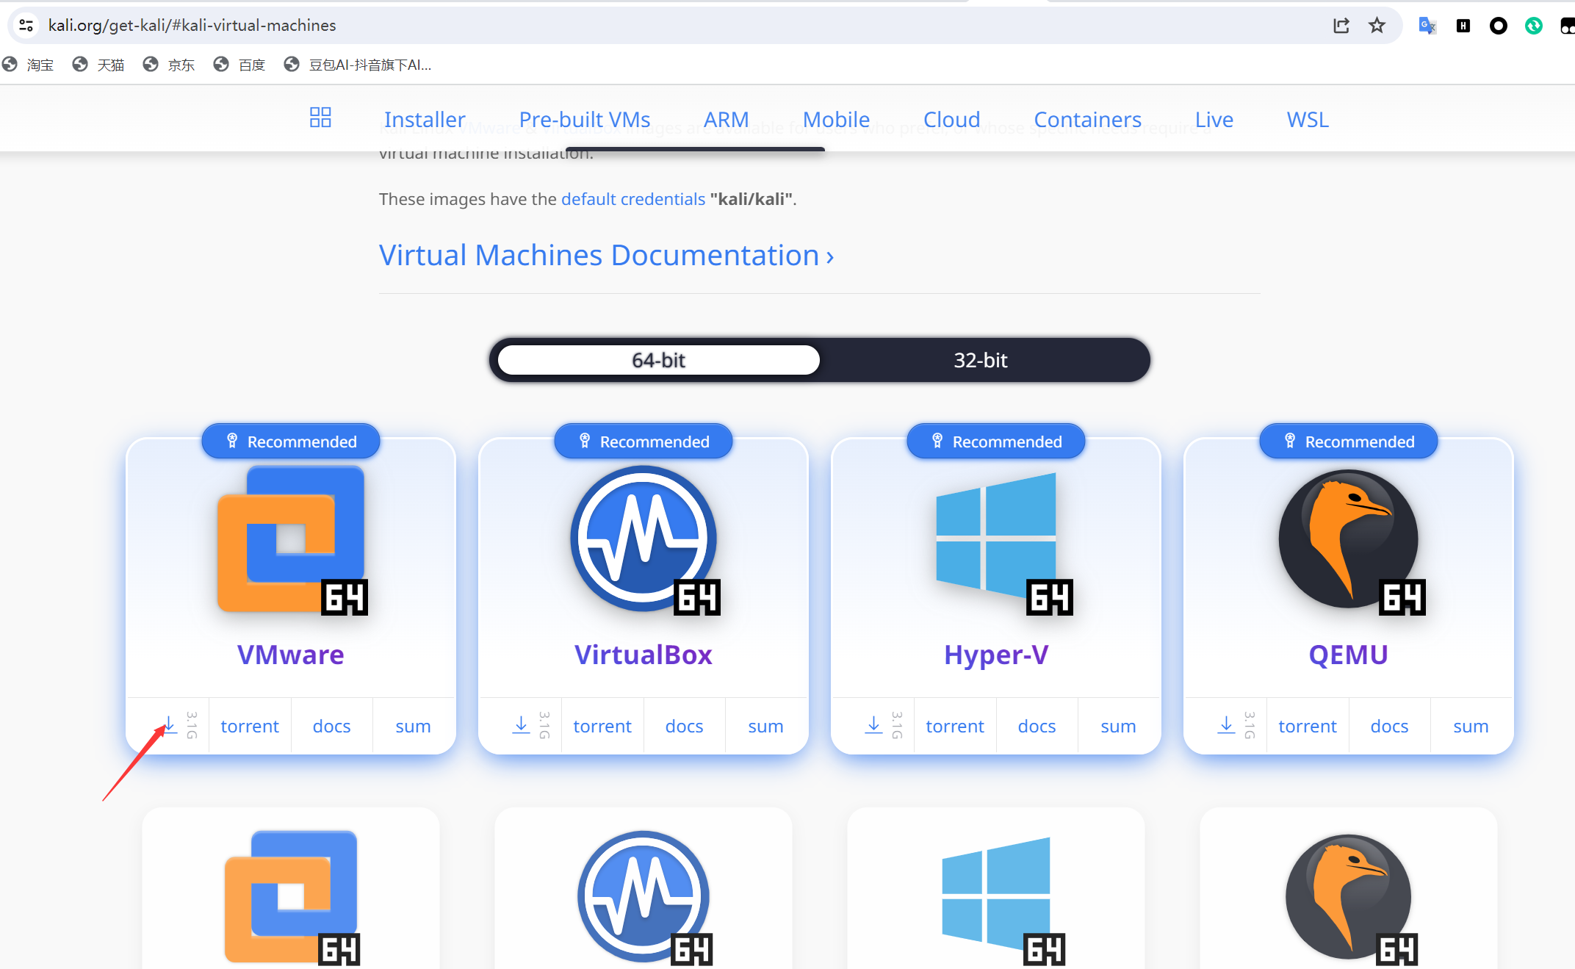Download the VirtualBox image via arrow icon
1575x969 pixels.
click(521, 725)
